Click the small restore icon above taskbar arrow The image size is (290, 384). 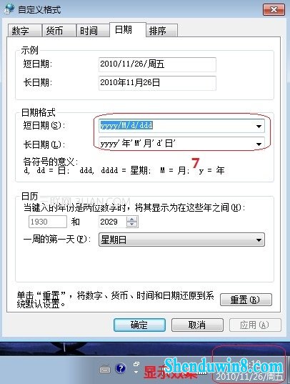click(136, 364)
